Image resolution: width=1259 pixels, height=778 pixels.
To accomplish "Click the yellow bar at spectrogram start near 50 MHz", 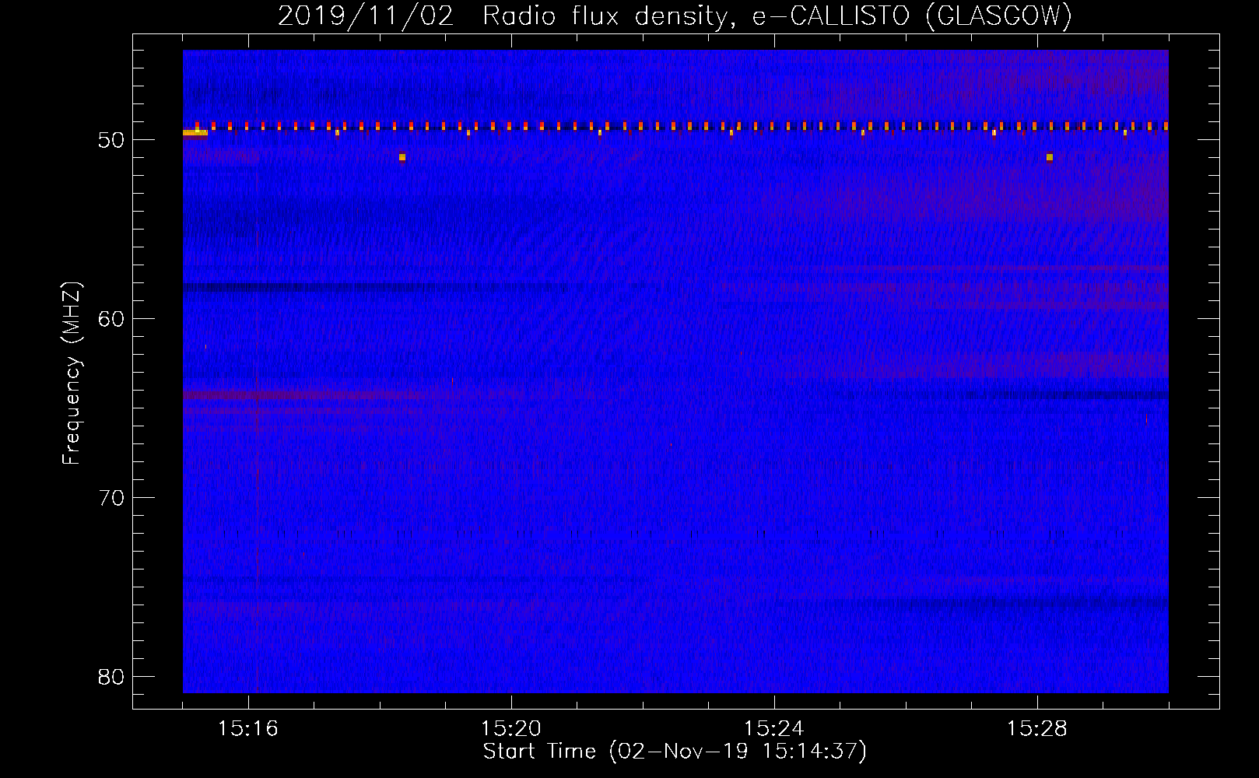I will (195, 133).
